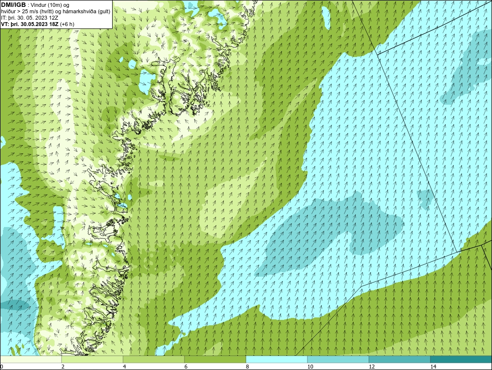Click the DMI/IGB title text
Viewport: 492px width, 370px height.
13,5
